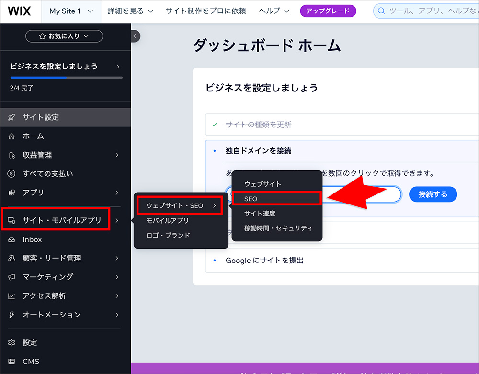Viewport: 479px width, 374px height.
Task: Click the アップグレード button
Action: pos(328,11)
